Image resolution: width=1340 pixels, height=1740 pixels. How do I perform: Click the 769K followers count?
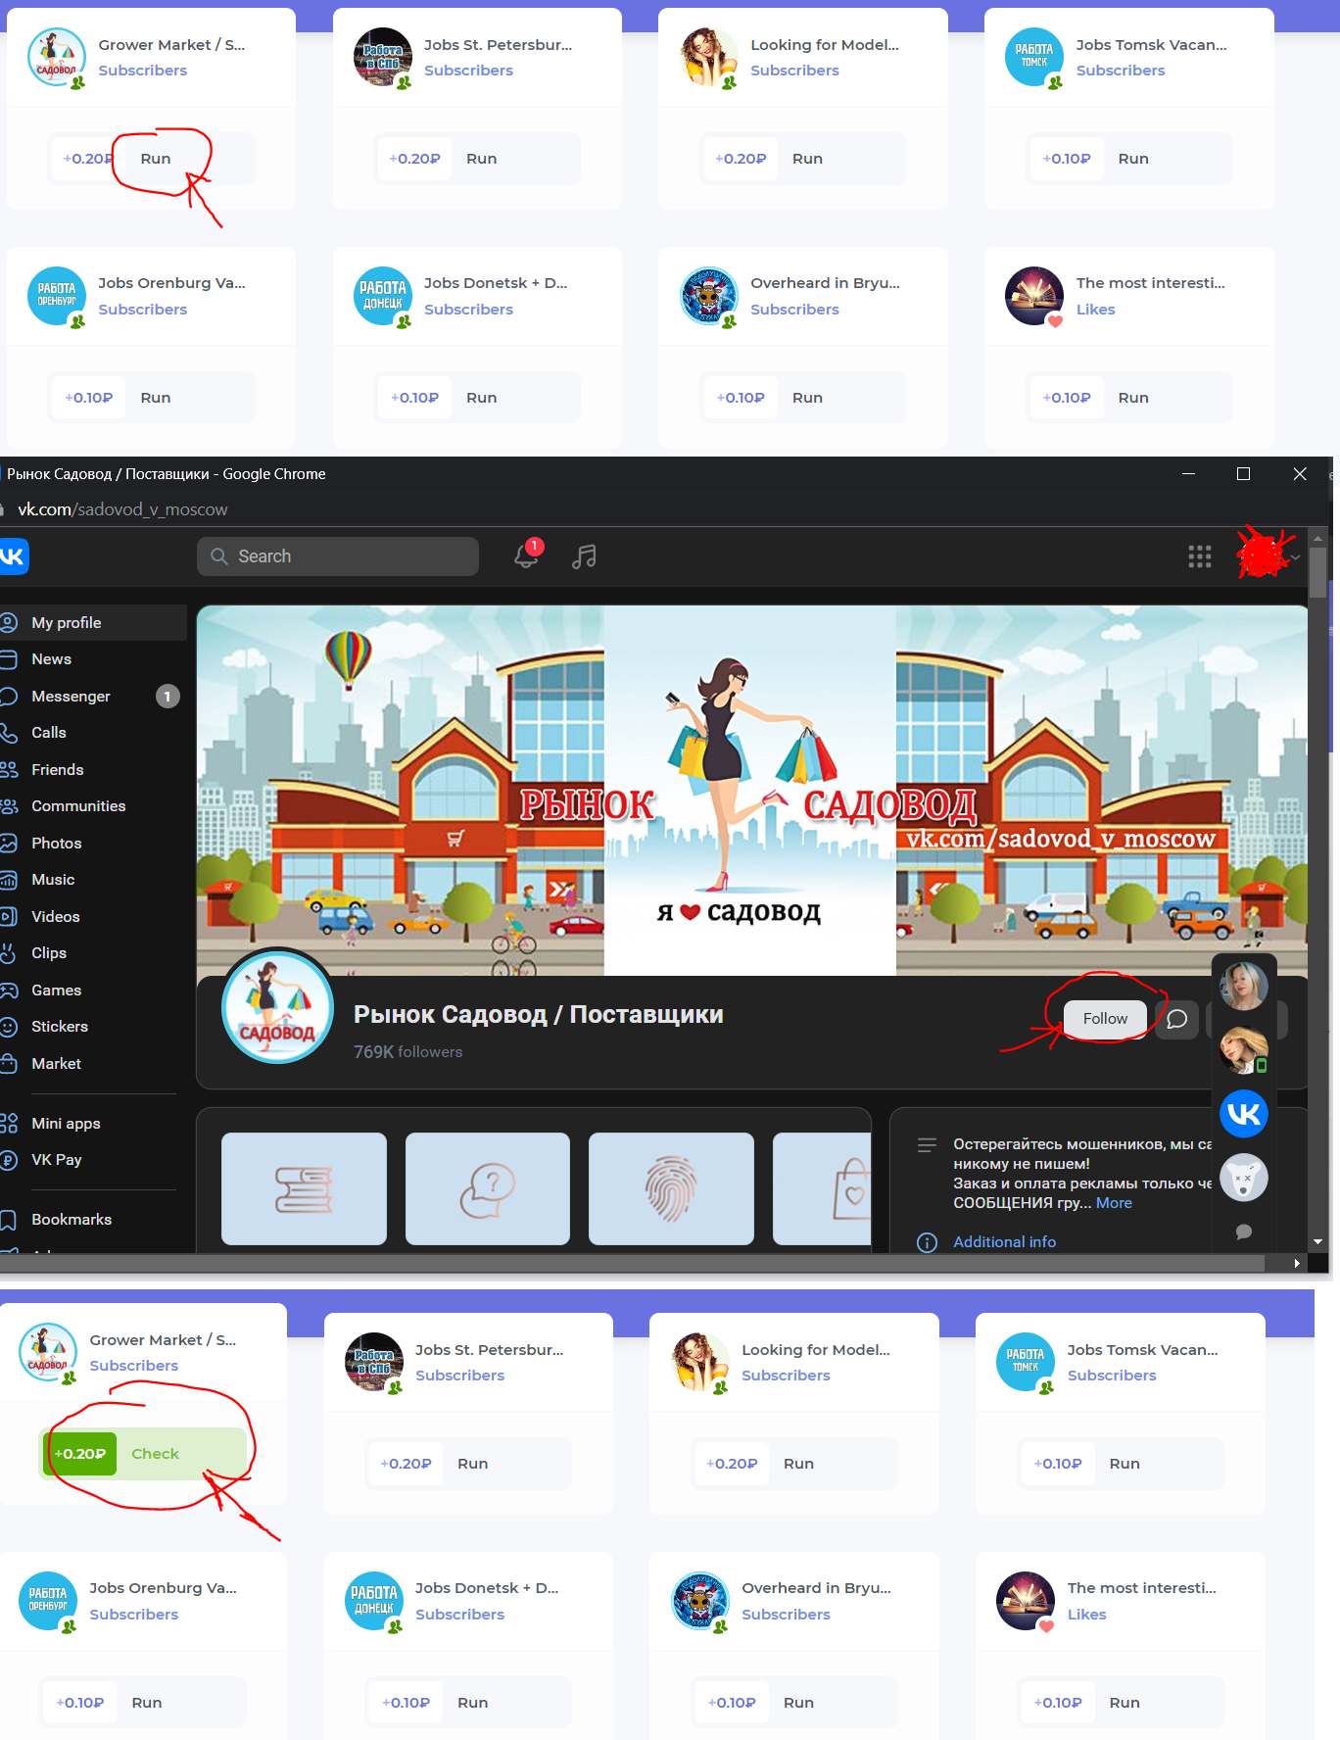click(x=407, y=1052)
